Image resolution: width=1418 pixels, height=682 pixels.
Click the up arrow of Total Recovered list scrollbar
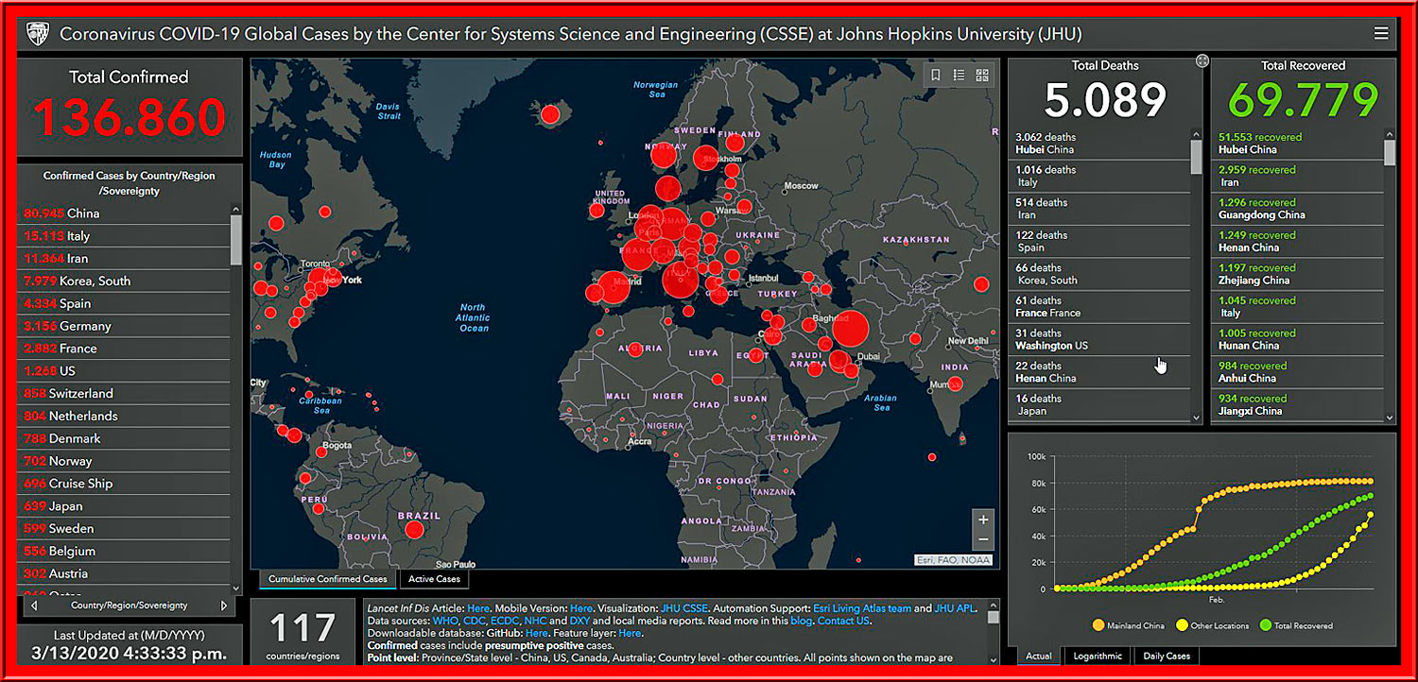click(1389, 136)
